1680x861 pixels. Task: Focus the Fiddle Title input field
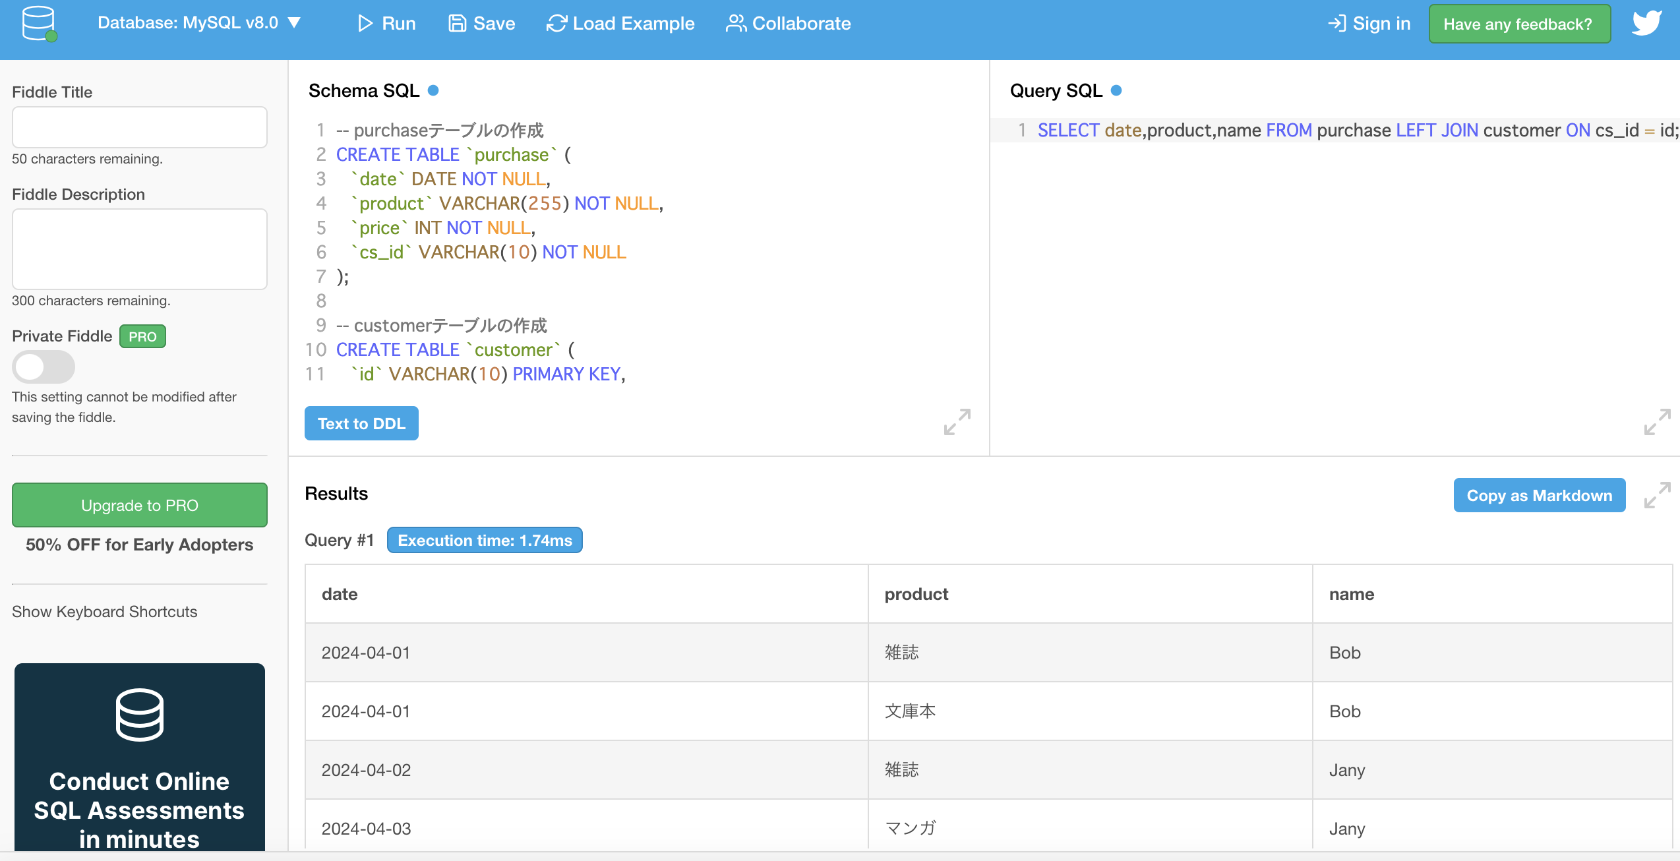140,127
